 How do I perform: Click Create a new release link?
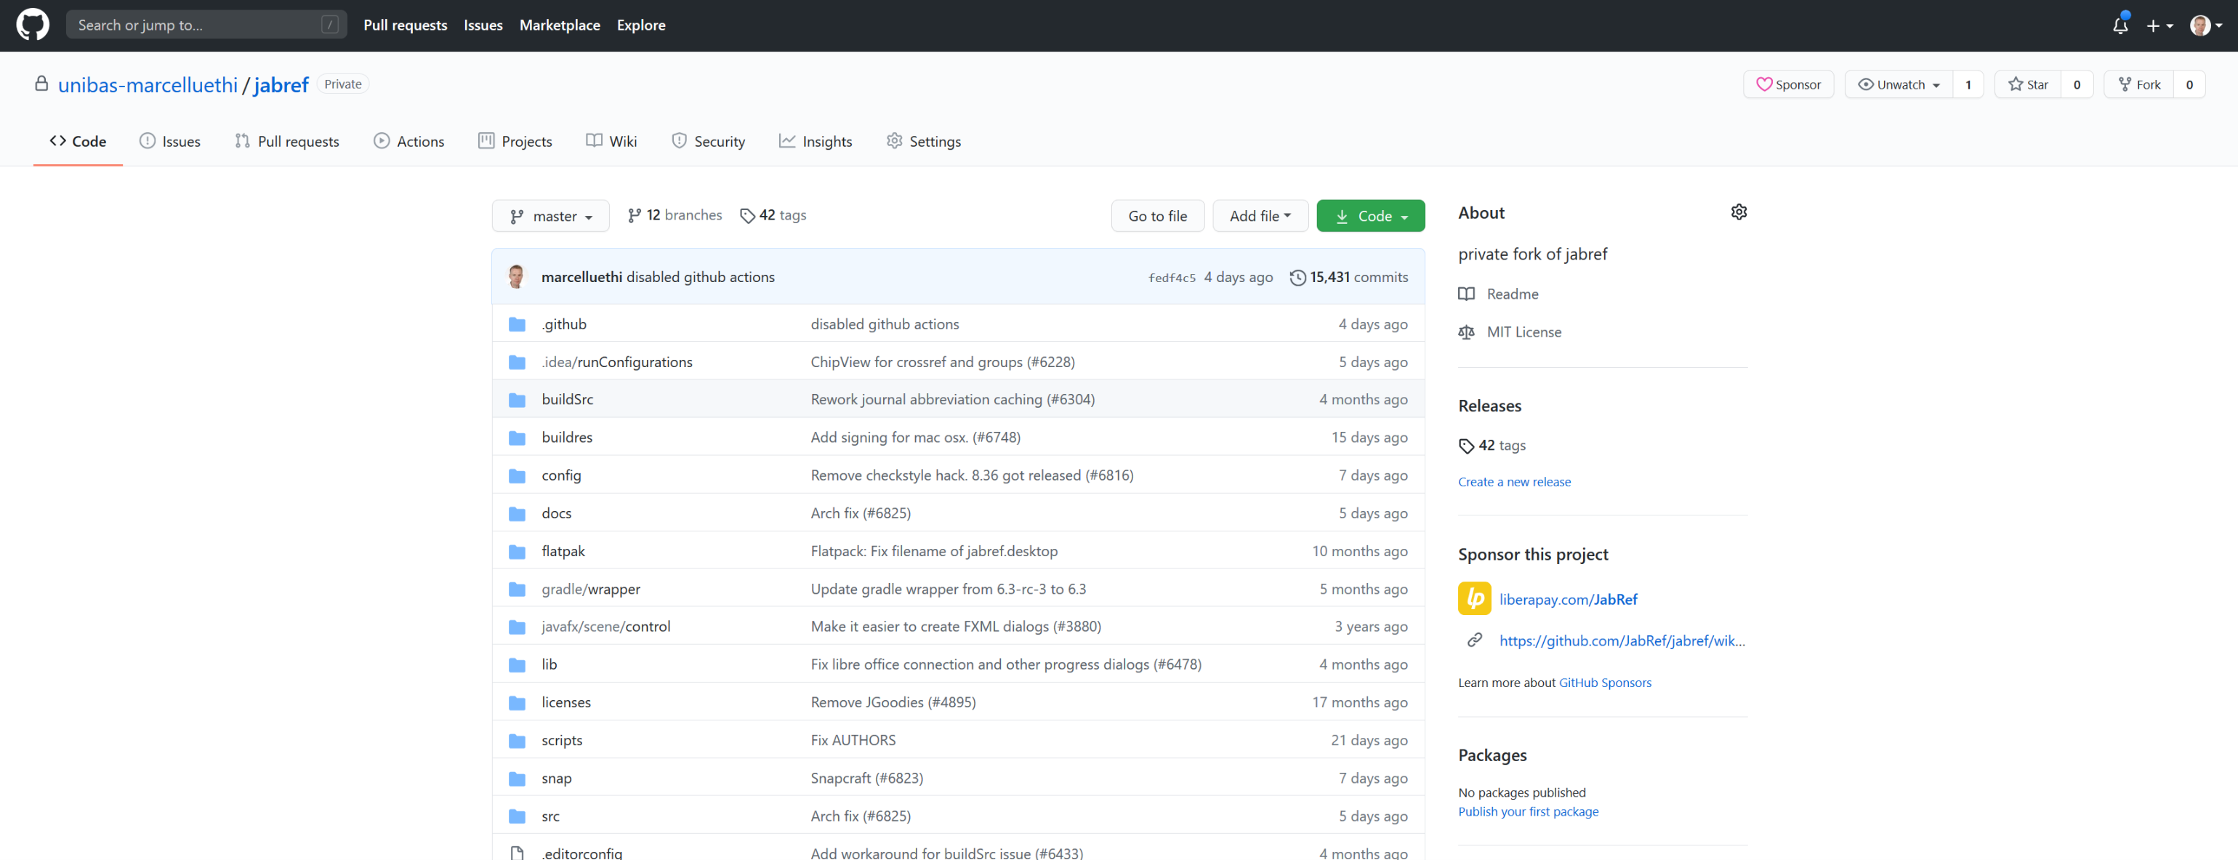tap(1514, 482)
